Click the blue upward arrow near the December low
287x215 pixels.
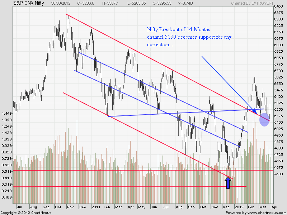pos(227,183)
